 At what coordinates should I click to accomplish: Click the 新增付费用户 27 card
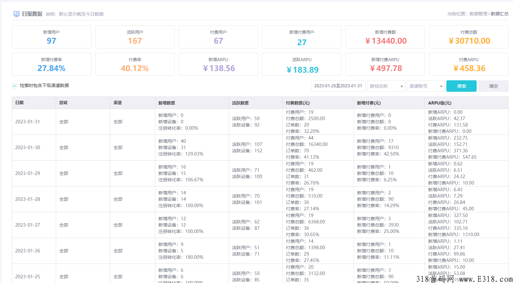(x=302, y=37)
